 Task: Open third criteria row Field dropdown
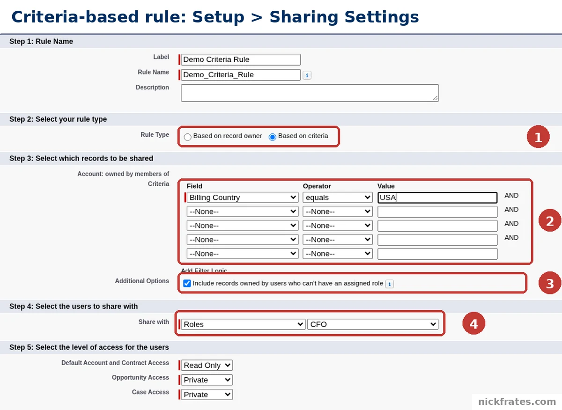[242, 226]
